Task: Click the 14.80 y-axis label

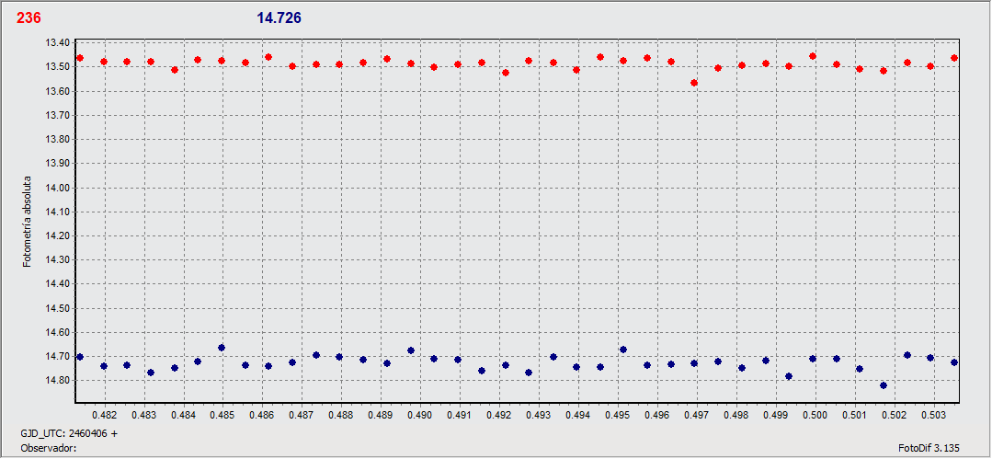Action: [x=58, y=380]
